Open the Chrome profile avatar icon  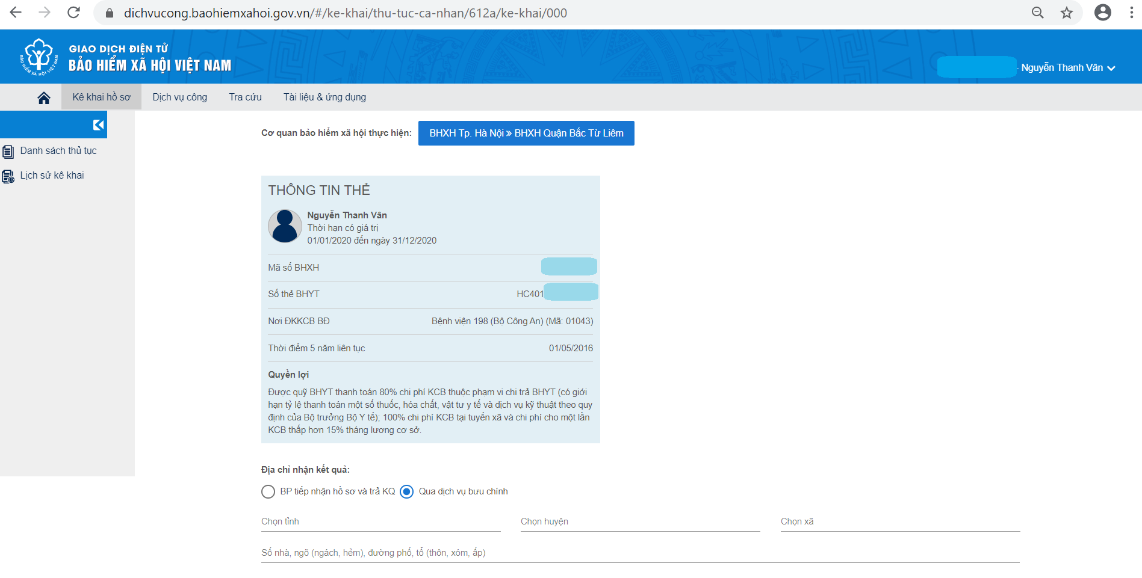click(x=1103, y=13)
